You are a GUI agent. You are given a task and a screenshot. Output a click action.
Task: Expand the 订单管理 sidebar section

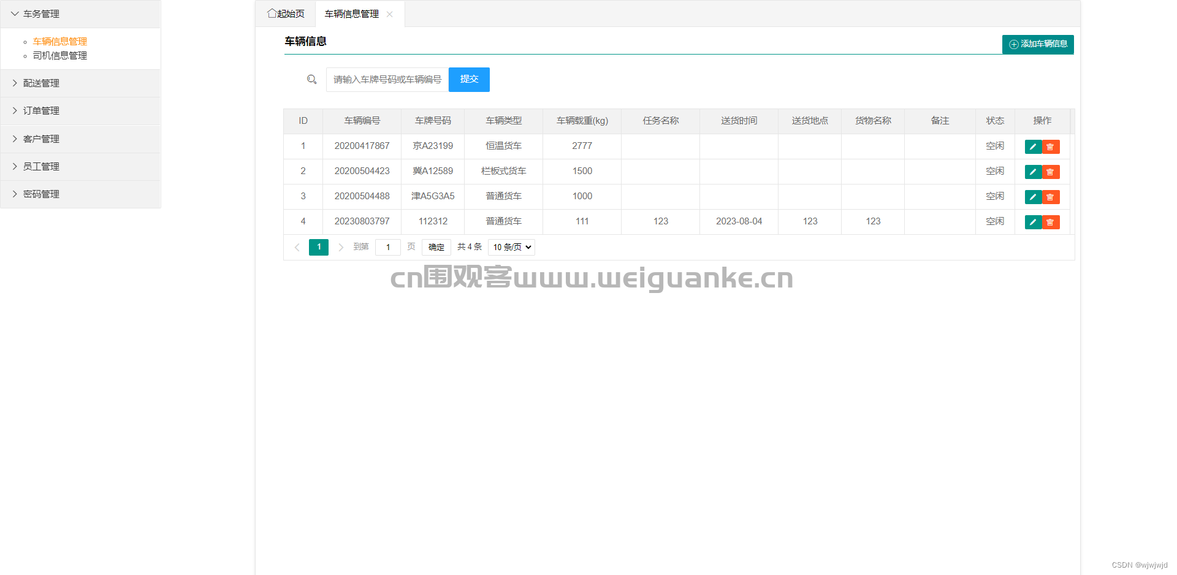click(x=80, y=110)
